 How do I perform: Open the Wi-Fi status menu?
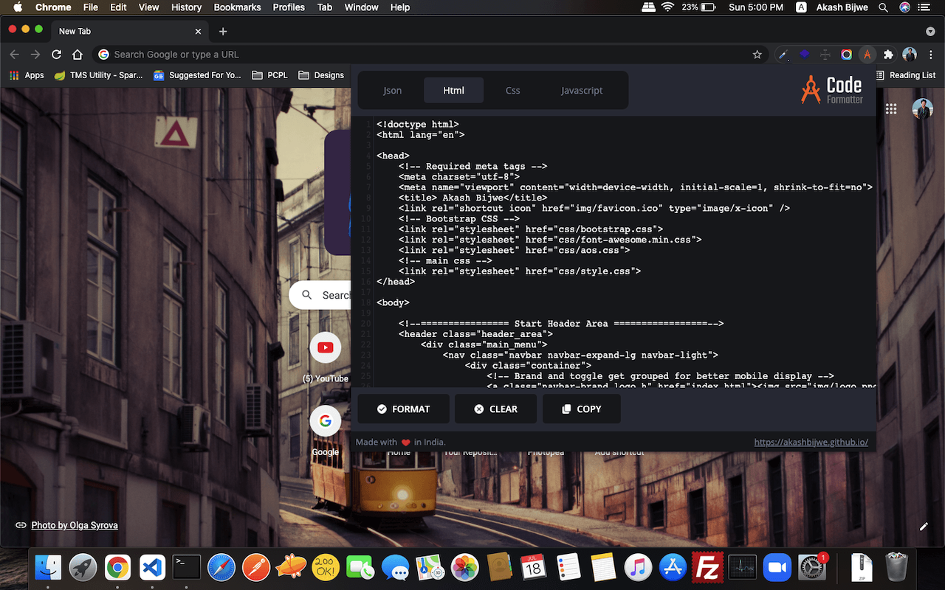tap(667, 7)
